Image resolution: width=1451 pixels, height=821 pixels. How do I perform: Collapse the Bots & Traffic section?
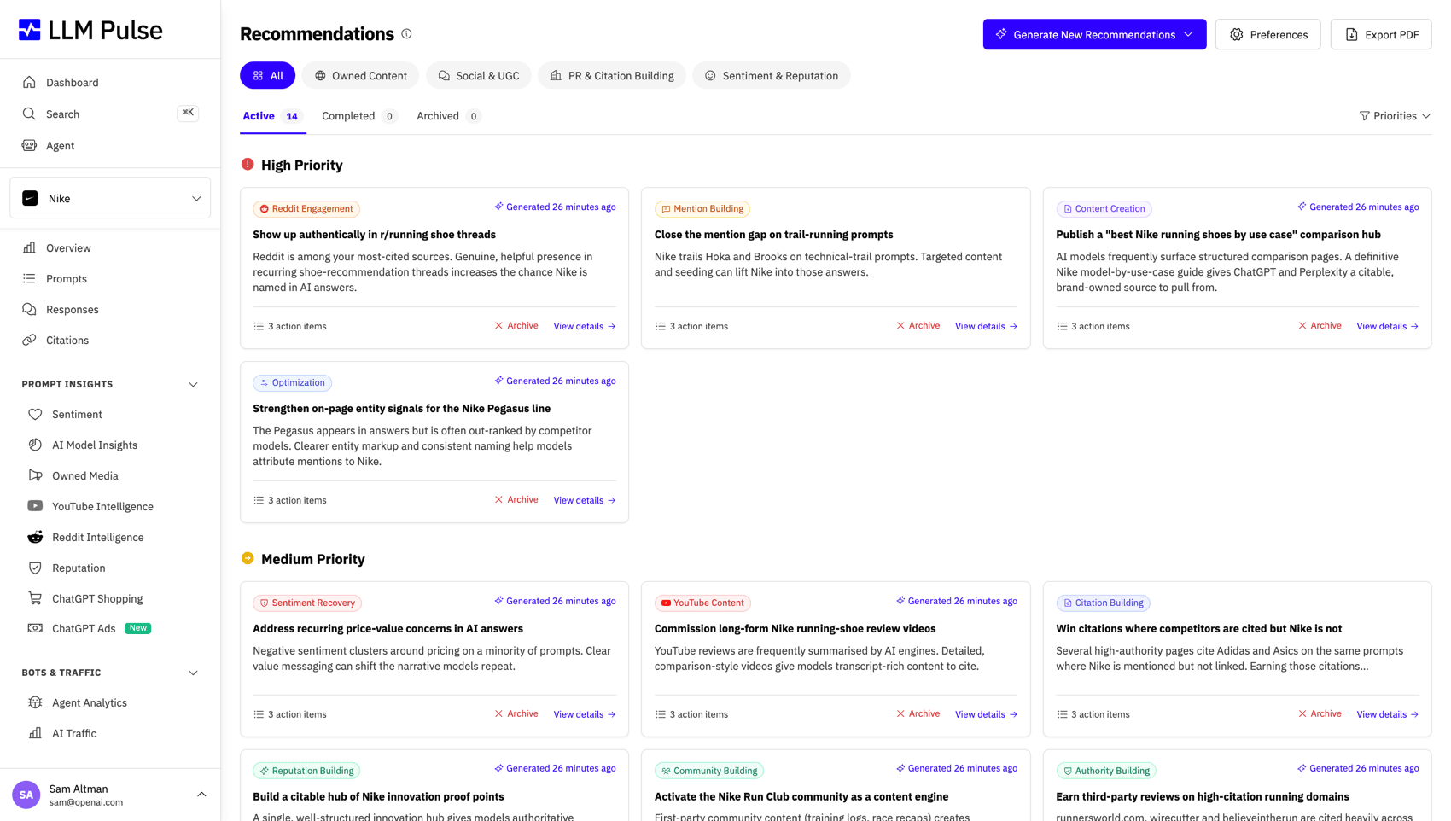coord(193,673)
